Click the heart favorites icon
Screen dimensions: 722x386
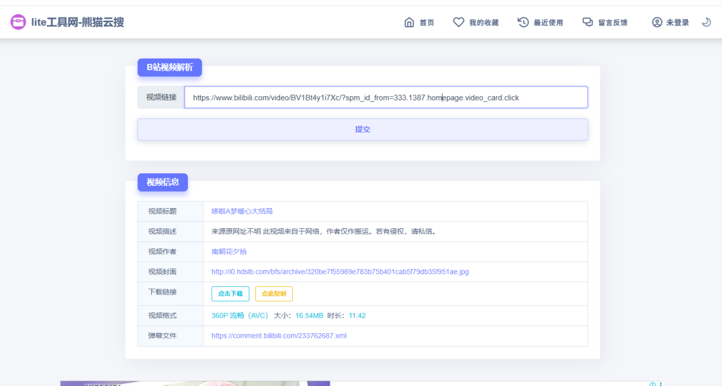459,22
